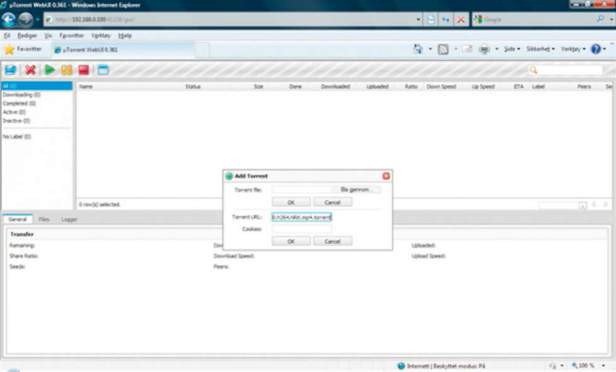Switch to the General tab
Viewport: 616px width, 372px height.
pyautogui.click(x=18, y=219)
